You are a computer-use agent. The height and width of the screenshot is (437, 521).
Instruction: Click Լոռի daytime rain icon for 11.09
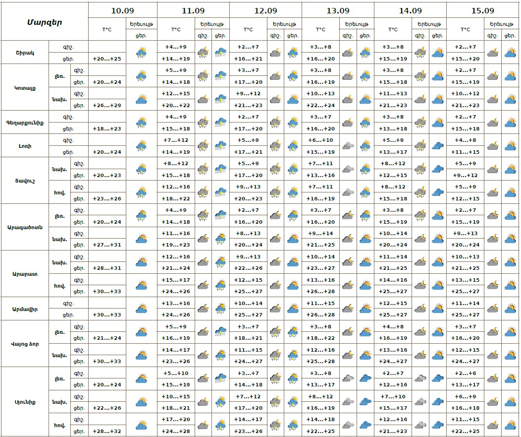pos(220,146)
